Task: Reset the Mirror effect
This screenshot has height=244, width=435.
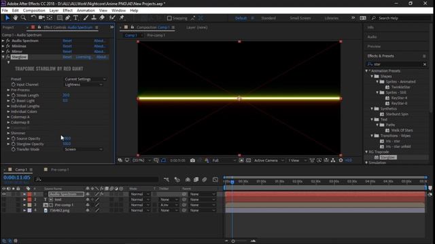Action: (x=67, y=52)
